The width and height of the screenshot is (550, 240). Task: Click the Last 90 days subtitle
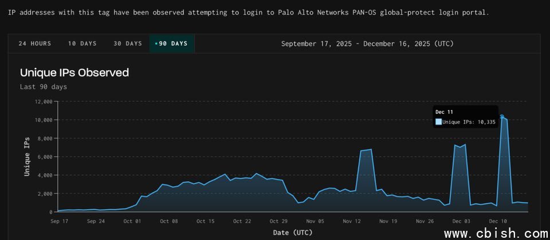[x=43, y=87]
